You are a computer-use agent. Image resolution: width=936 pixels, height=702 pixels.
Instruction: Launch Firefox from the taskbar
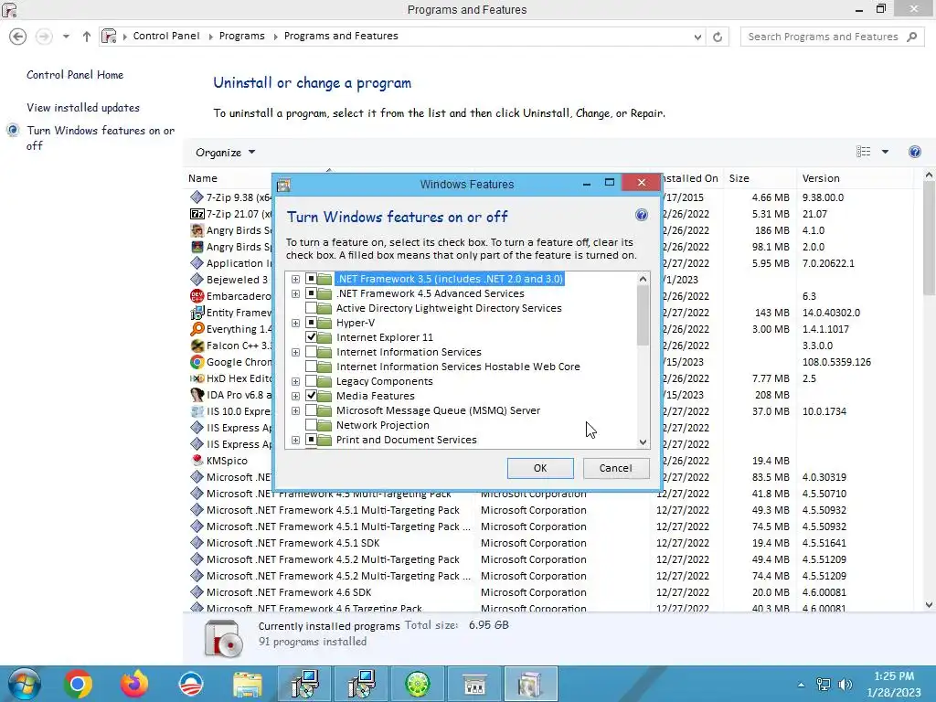[134, 684]
